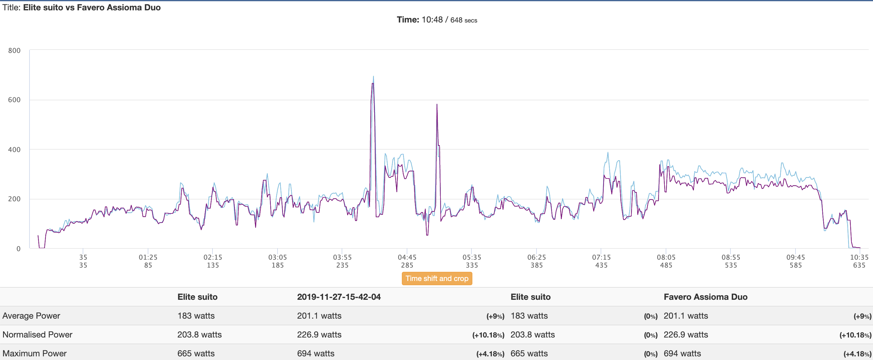Click the 226.9 watts cell under Favero Assioma Duo
Viewport: 873px width, 360px height.
point(685,334)
